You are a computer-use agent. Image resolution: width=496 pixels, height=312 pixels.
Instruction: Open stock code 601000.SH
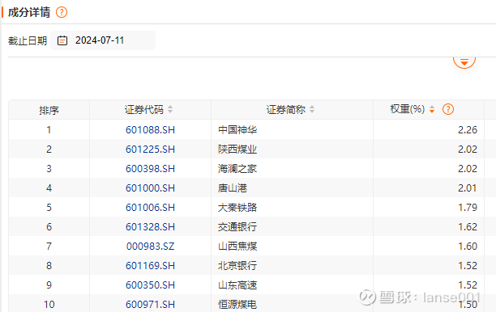coord(150,188)
